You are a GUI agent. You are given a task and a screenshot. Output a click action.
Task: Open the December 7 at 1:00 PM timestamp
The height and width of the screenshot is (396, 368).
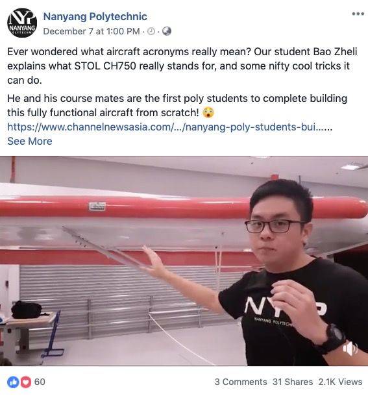click(x=92, y=31)
